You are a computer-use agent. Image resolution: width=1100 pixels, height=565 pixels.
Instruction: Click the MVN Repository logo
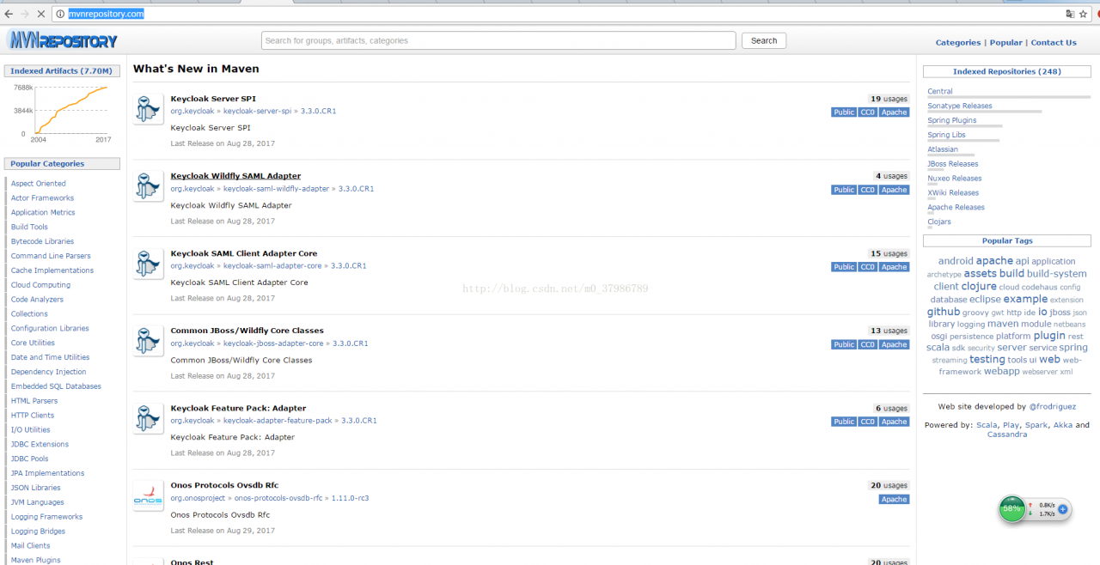(x=62, y=39)
